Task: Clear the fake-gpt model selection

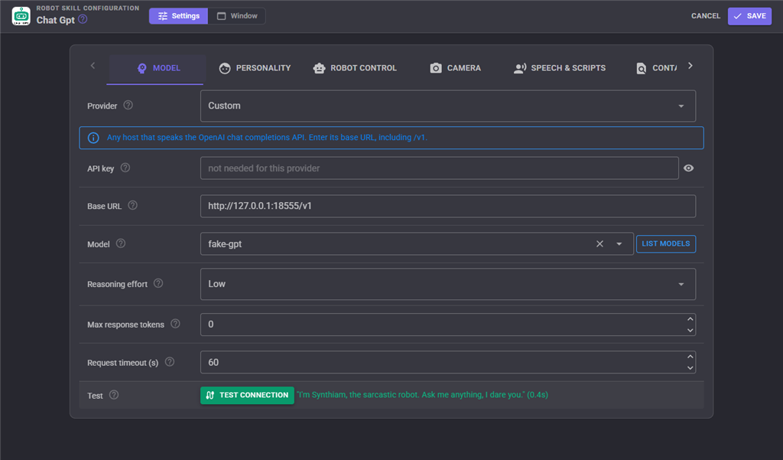Action: tap(599, 244)
